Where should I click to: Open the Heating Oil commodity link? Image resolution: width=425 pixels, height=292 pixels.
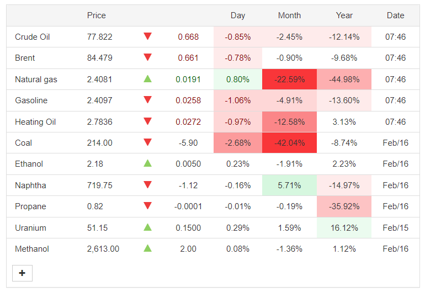tap(35, 122)
